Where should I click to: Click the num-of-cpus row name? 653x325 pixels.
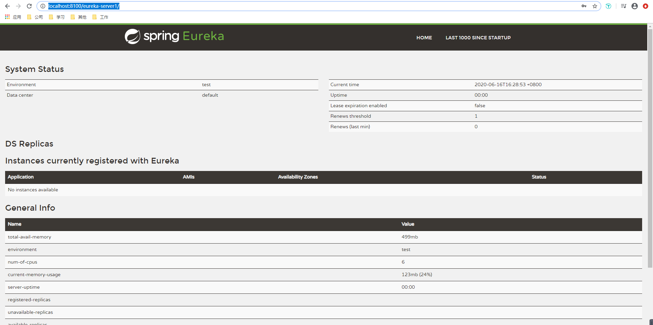[22, 262]
